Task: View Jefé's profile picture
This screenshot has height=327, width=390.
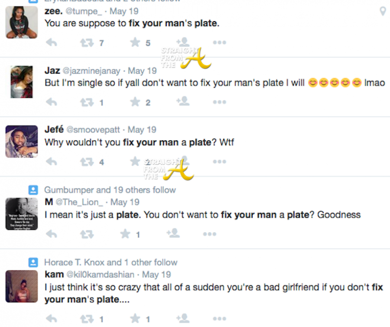Action: [22, 141]
